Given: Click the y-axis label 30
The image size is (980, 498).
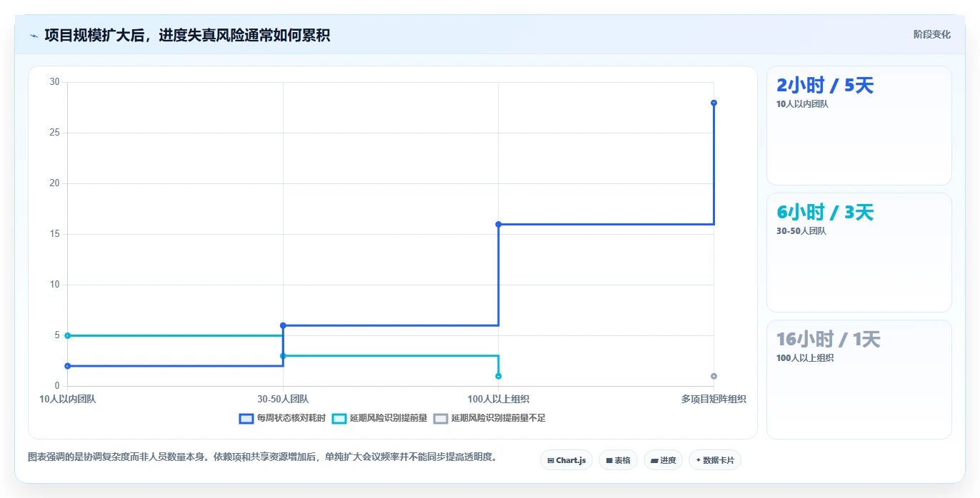Looking at the screenshot, I should (55, 82).
